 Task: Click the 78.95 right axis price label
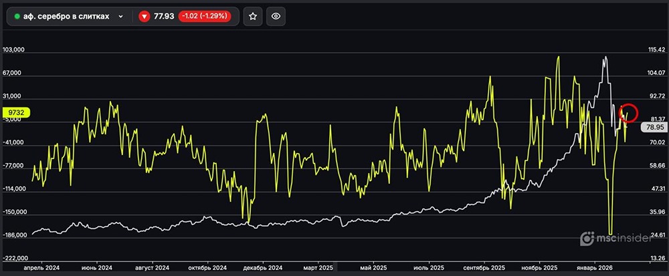tap(654, 127)
